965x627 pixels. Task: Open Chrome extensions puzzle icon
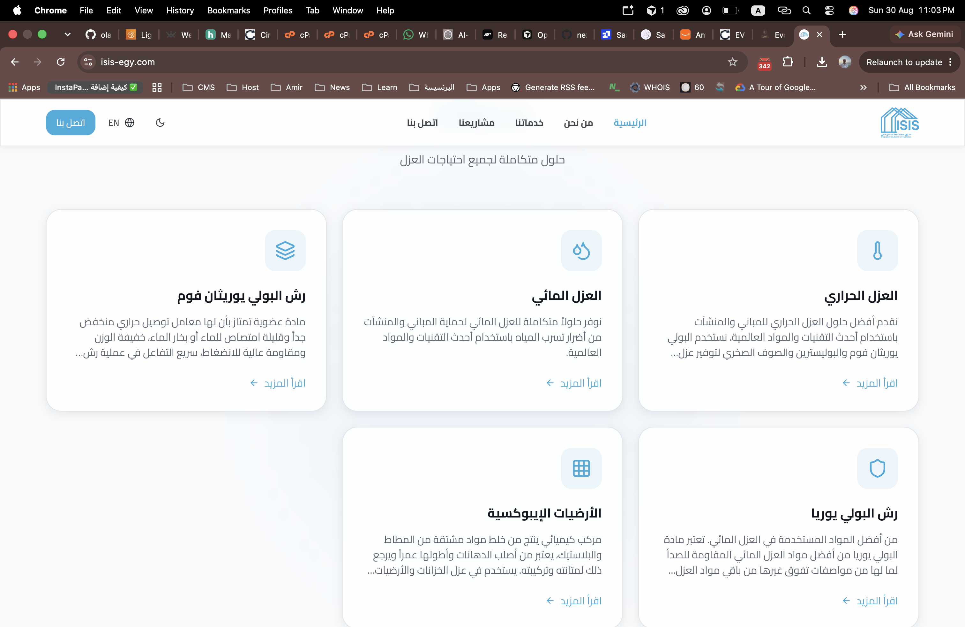coord(788,62)
